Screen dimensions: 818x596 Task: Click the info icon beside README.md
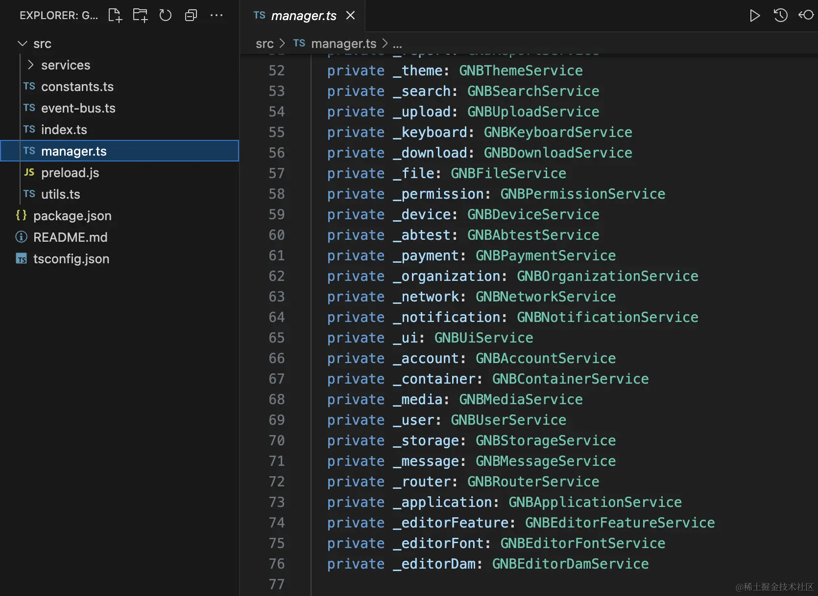coord(21,237)
